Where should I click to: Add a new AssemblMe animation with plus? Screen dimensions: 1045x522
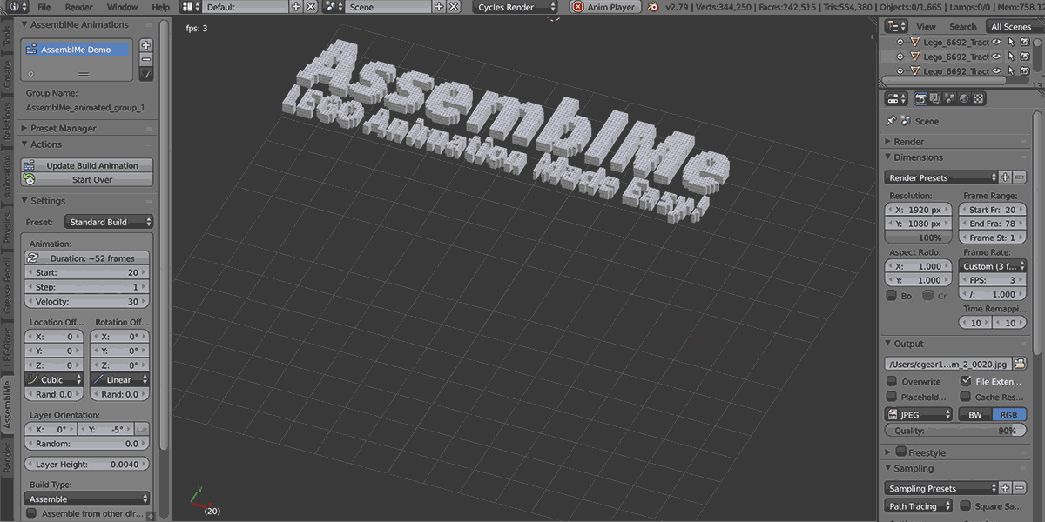tap(145, 45)
